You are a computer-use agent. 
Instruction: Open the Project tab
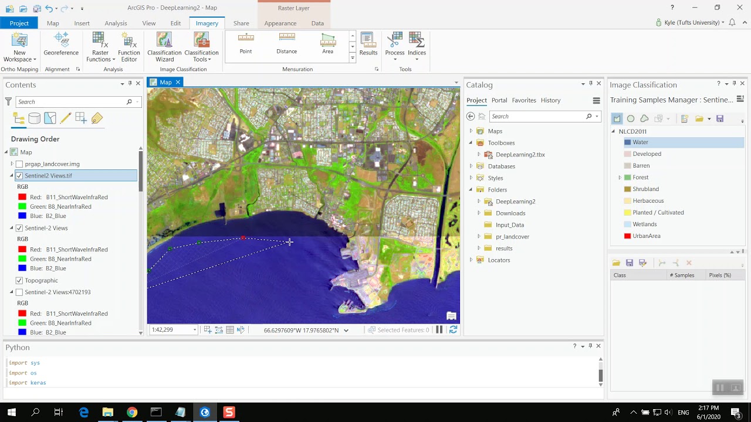tap(19, 23)
